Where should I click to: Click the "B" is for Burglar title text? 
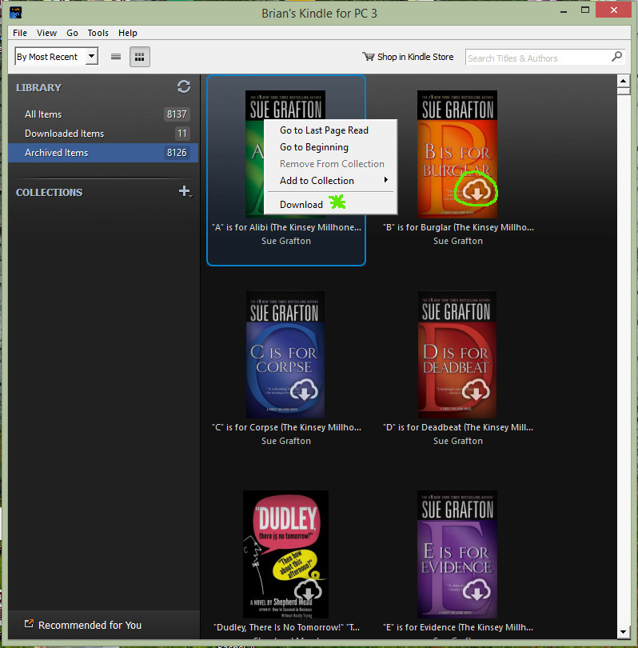click(x=458, y=227)
